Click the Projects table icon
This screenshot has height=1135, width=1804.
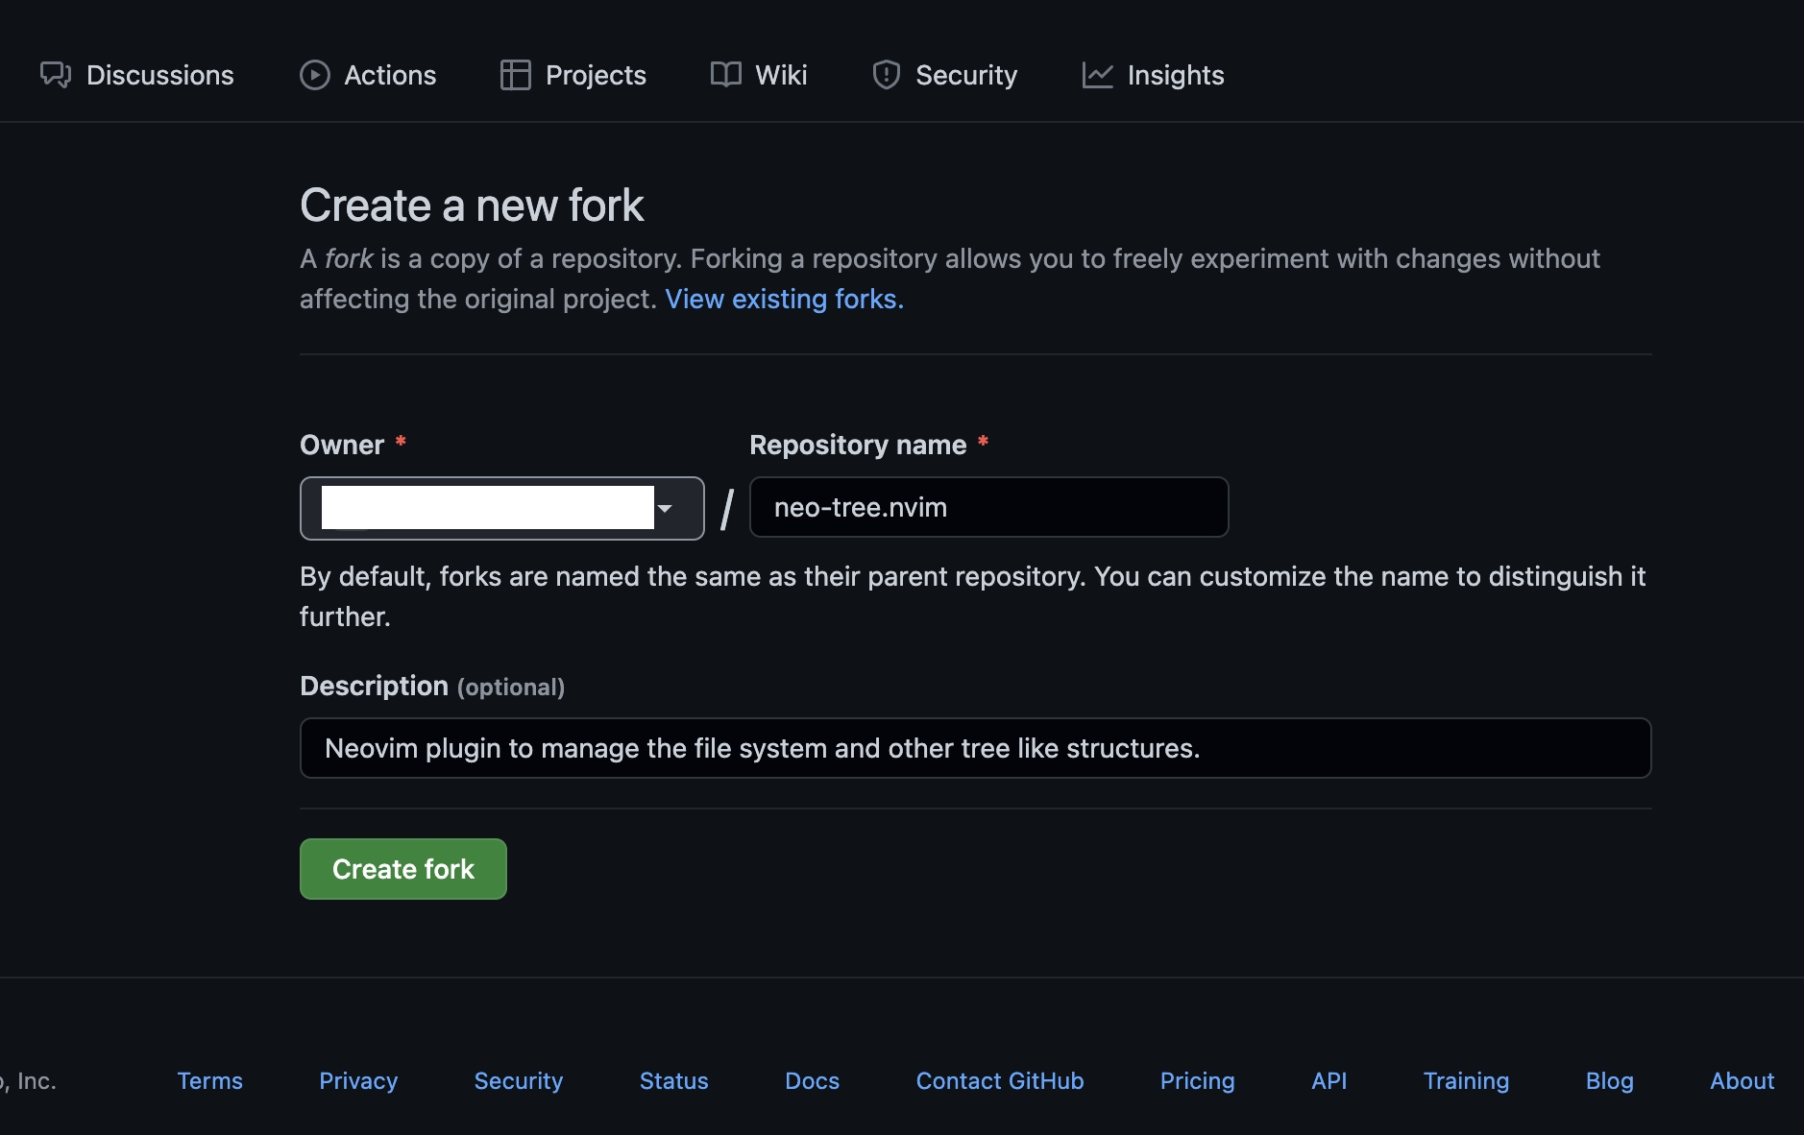click(x=516, y=75)
